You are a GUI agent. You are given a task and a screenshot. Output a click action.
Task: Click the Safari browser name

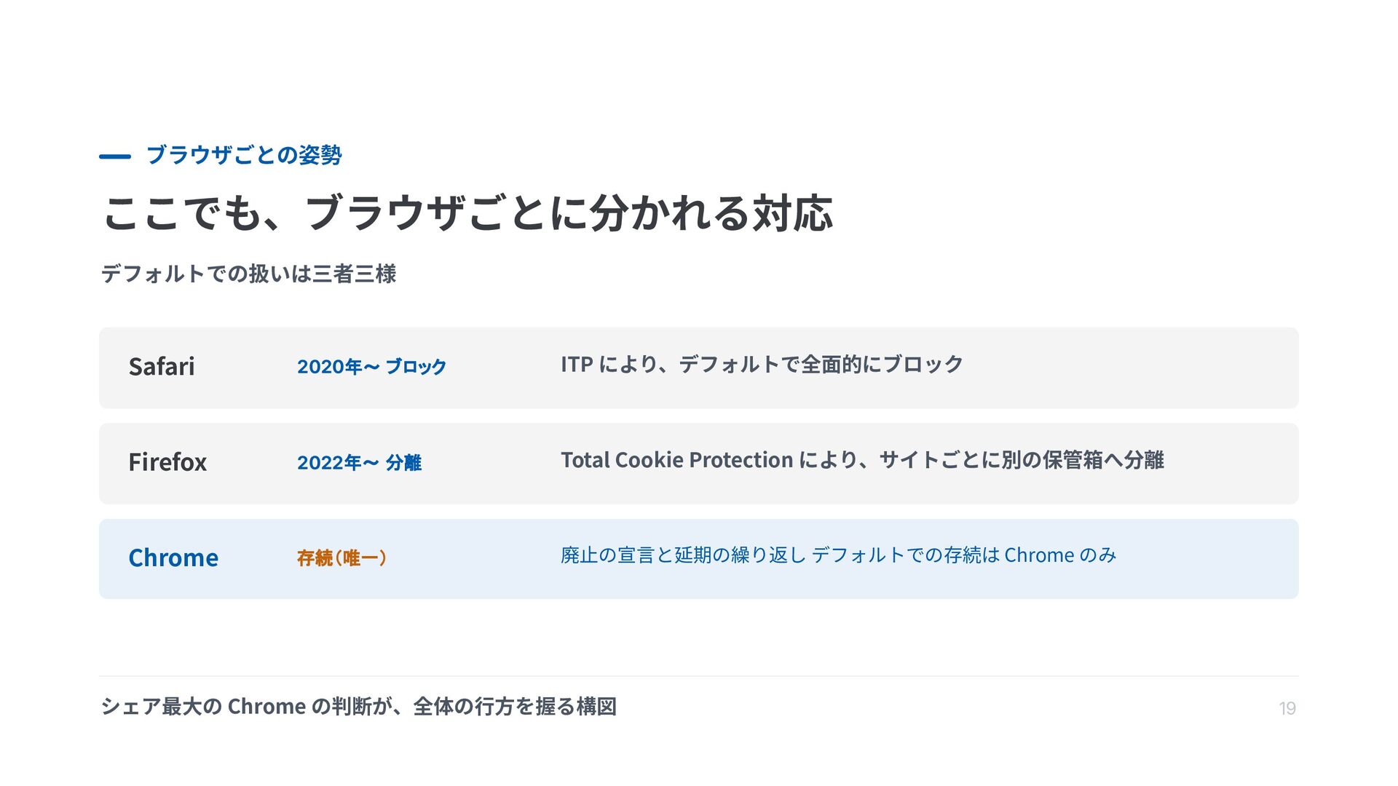pos(162,366)
